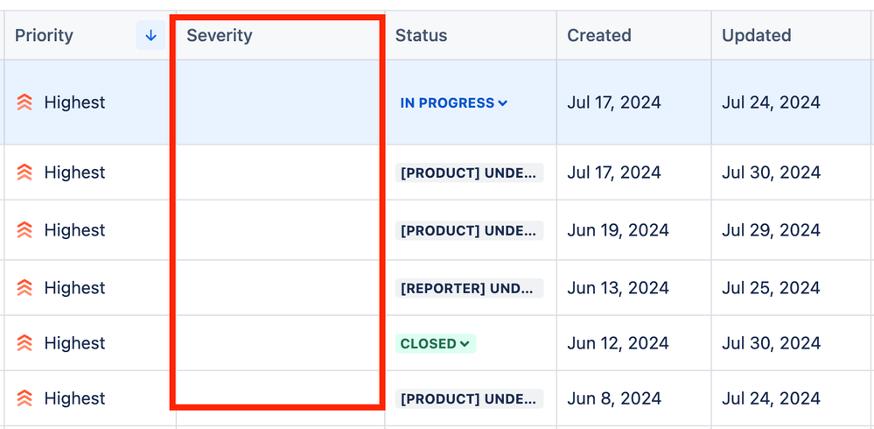Click the Priority sort descending arrow icon
Screen dimensions: 874x429
coord(150,36)
